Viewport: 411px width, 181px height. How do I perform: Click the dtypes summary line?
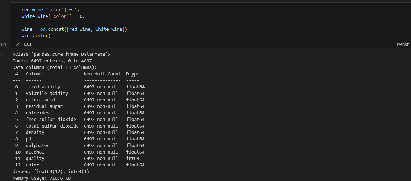pyautogui.click(x=51, y=171)
